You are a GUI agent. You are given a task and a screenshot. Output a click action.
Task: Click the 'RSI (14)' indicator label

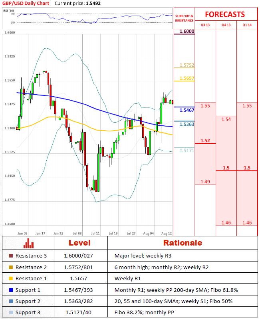tap(8, 10)
